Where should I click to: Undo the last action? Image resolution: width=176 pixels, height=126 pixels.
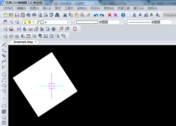pos(96,15)
